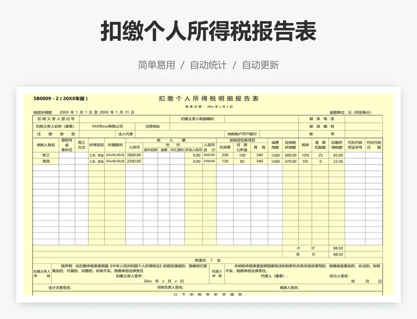Viewport: 417px width, 319px height.
Task: Click 张三's 社保费 value '200'
Action: tap(225, 155)
